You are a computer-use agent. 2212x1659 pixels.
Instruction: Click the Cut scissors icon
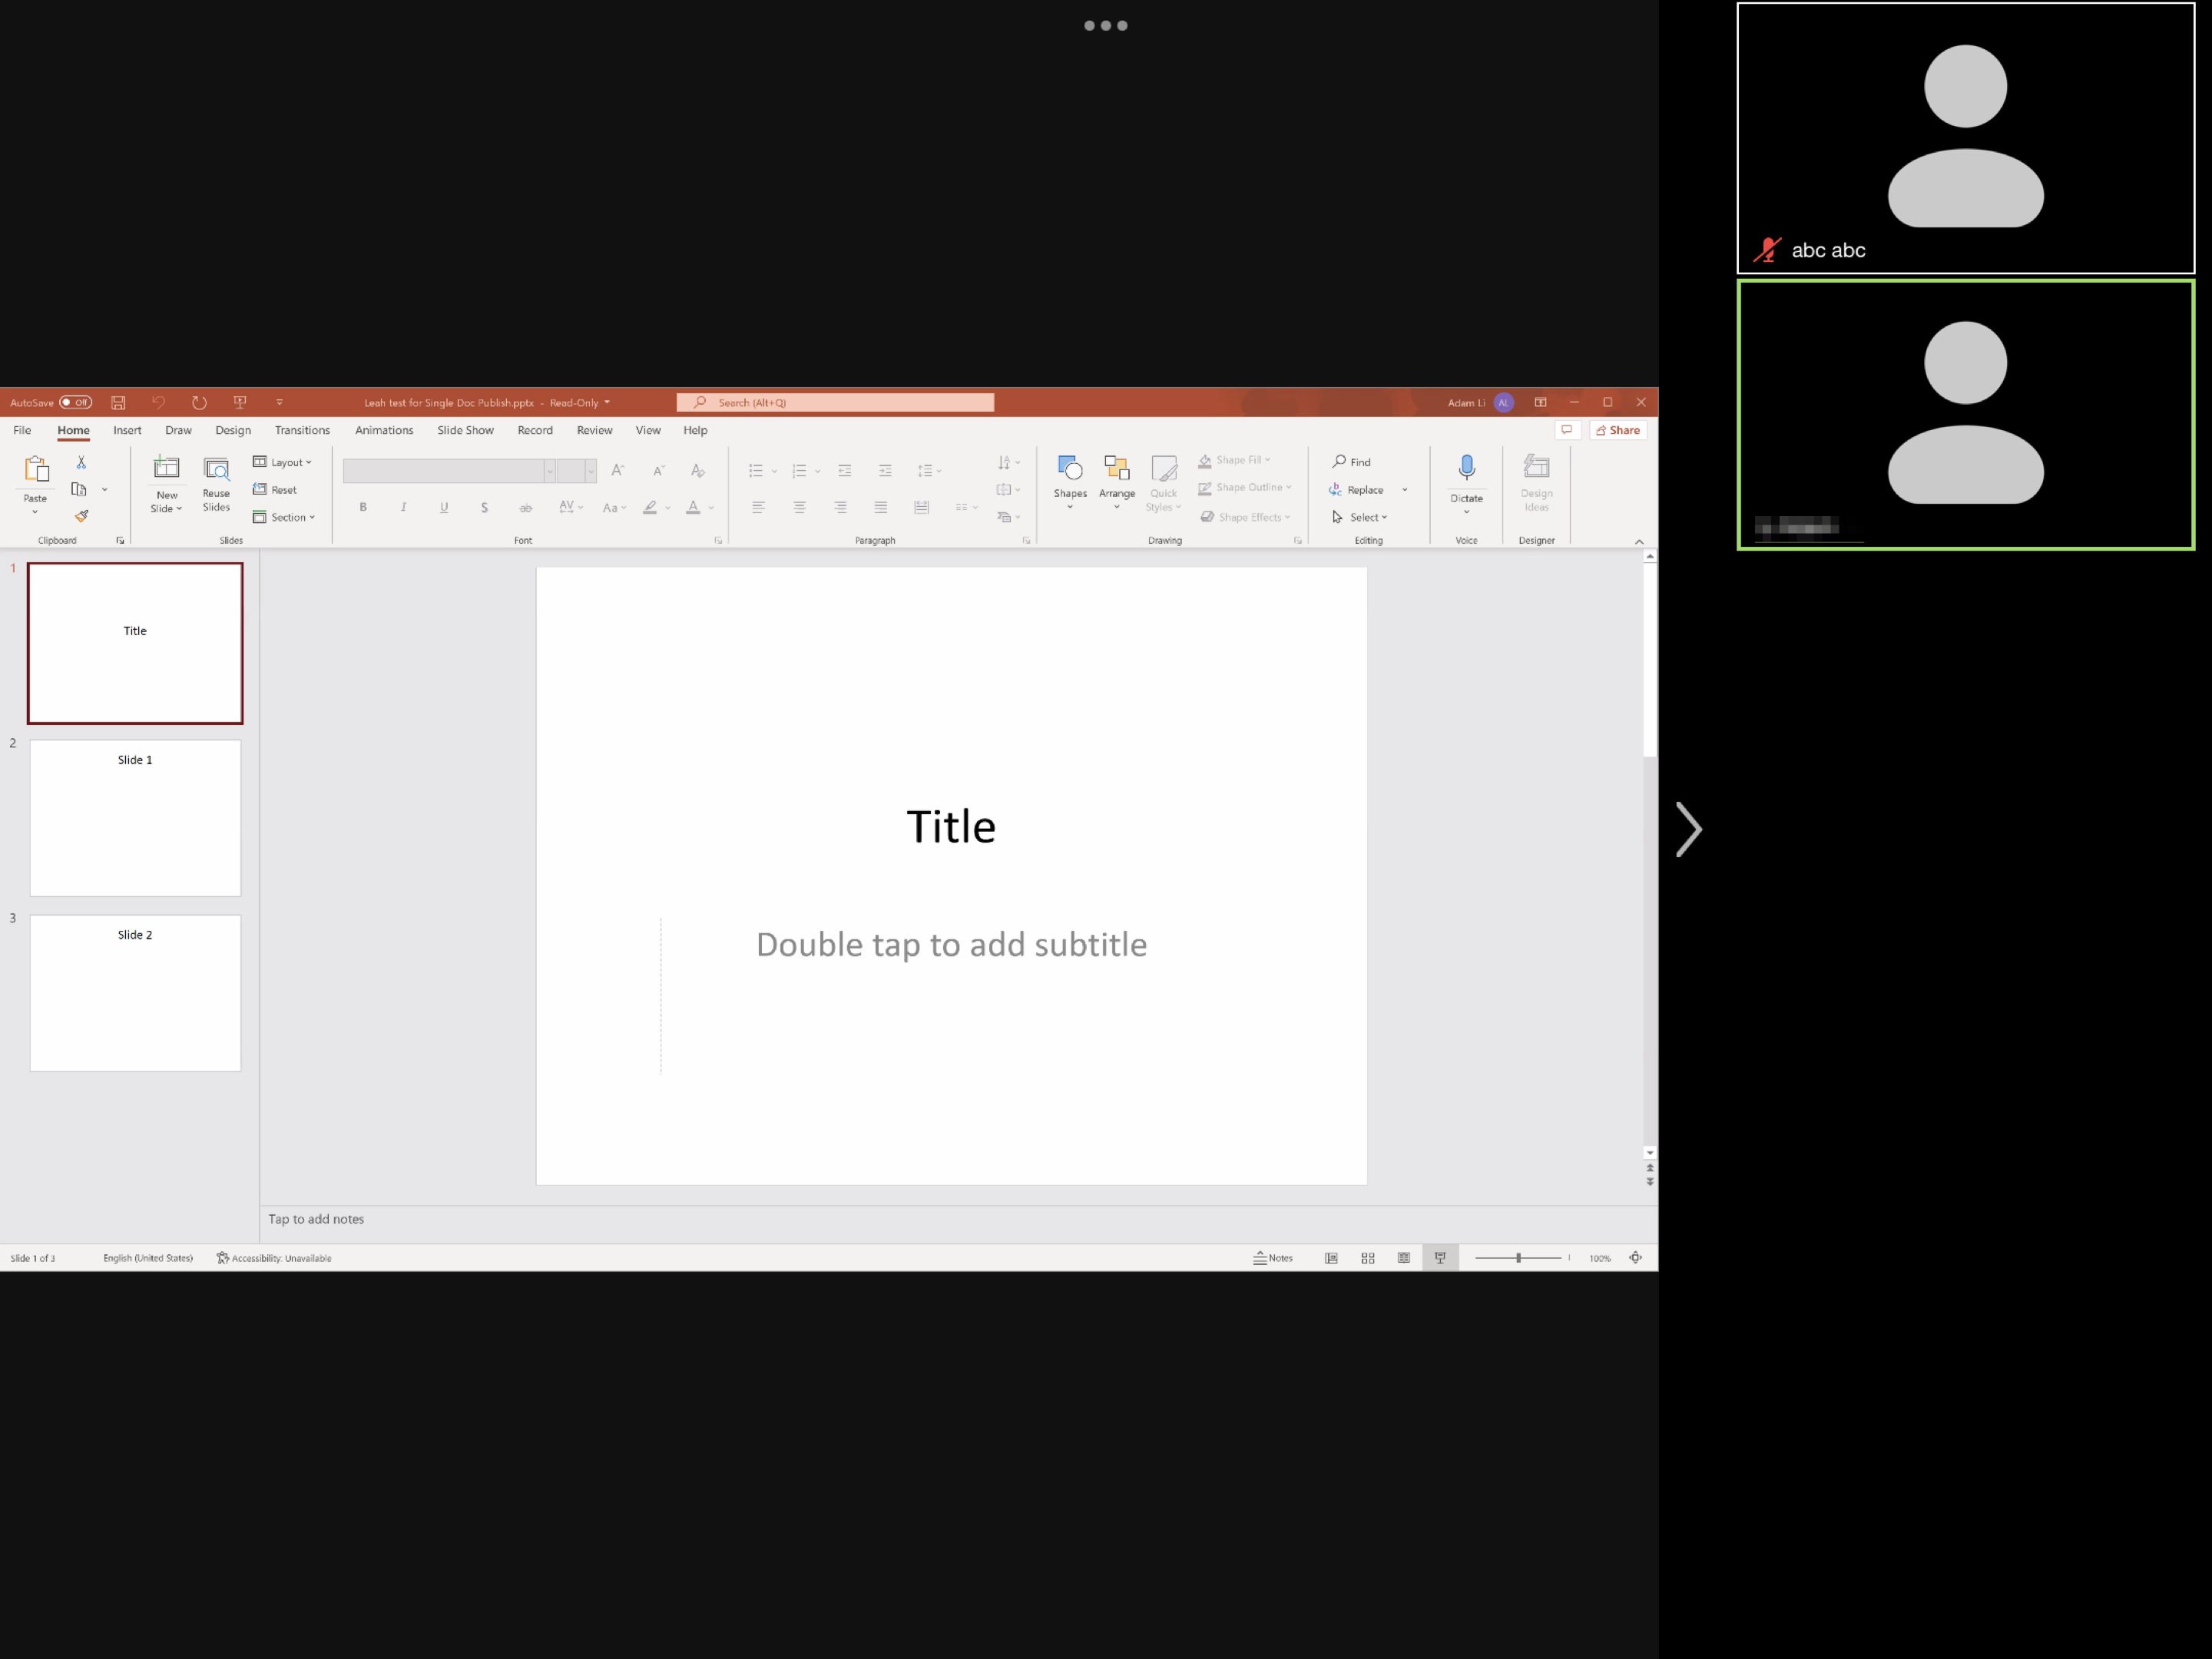81,462
